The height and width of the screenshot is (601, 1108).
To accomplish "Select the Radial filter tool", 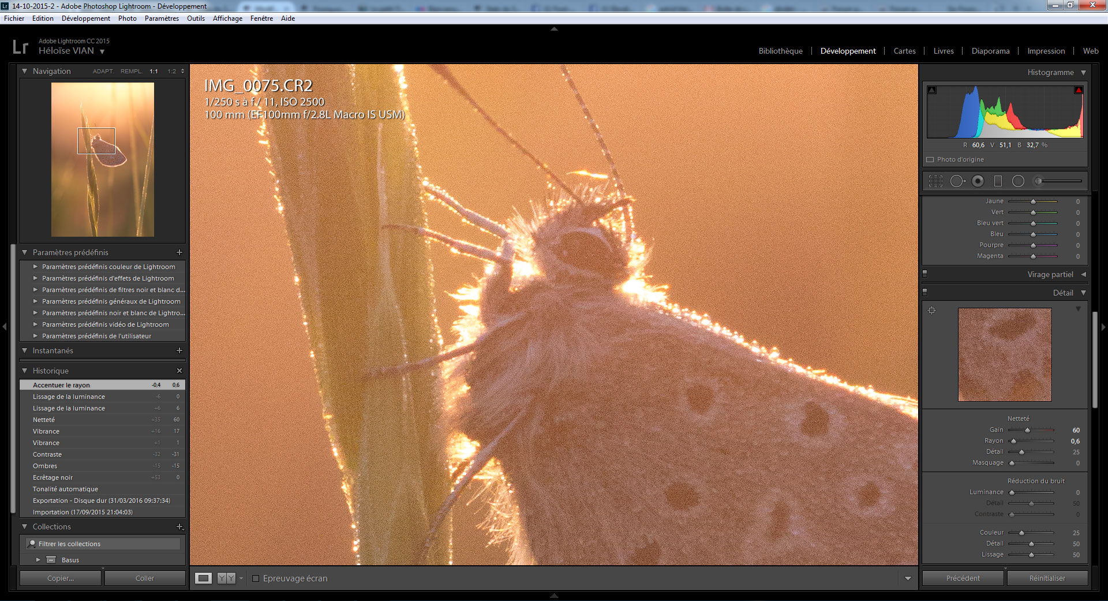I will 1018,181.
